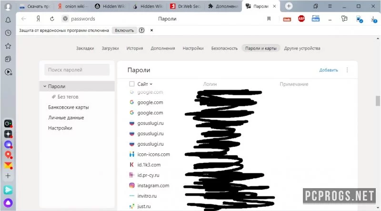The width and height of the screenshot is (381, 211).
Task: Sort by the Логин column header
Action: tap(210, 84)
